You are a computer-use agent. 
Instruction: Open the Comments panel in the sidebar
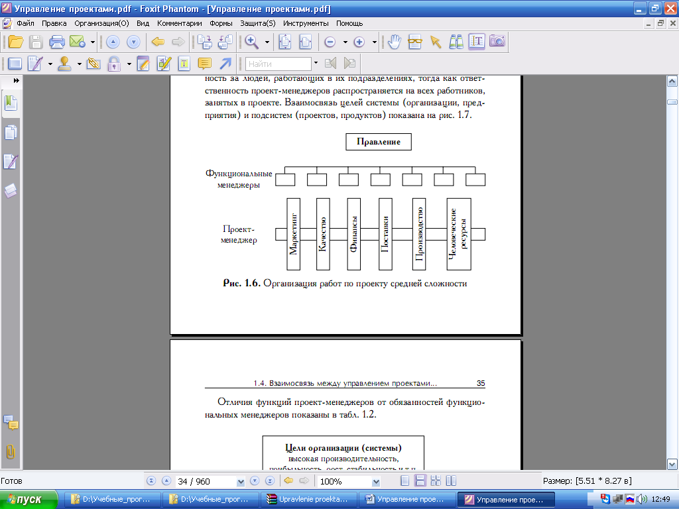(11, 423)
